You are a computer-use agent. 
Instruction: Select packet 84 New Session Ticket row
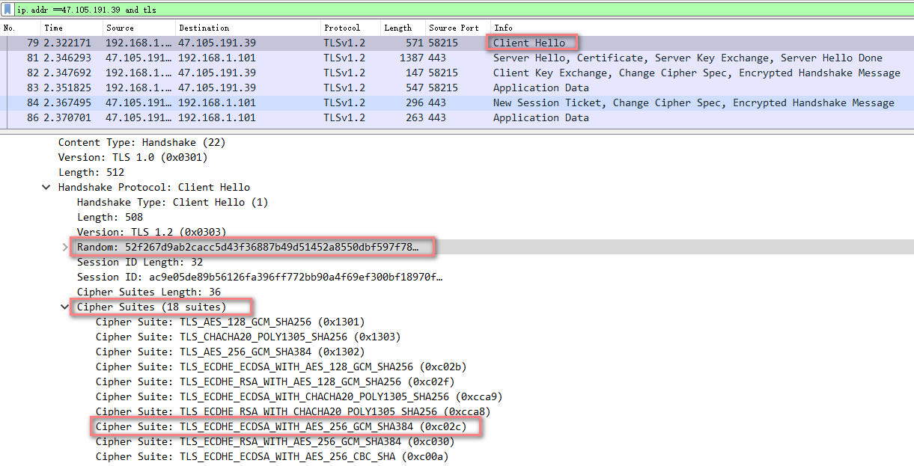[x=299, y=102]
